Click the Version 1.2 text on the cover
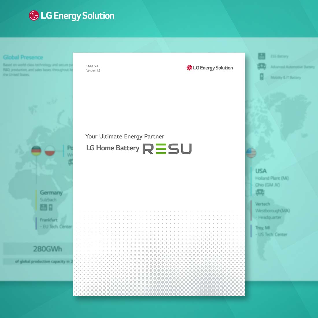 tap(93, 71)
